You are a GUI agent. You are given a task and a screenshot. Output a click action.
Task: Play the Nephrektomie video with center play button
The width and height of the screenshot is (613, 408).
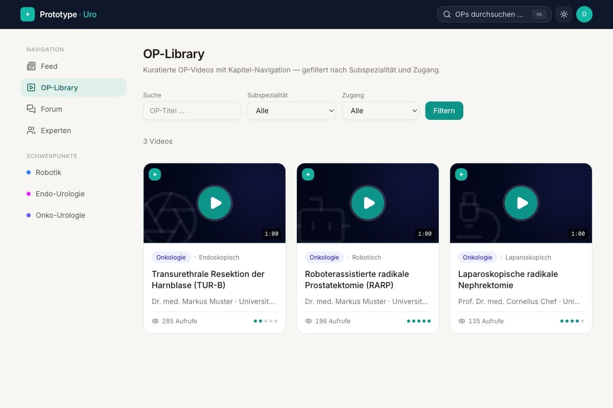(521, 203)
